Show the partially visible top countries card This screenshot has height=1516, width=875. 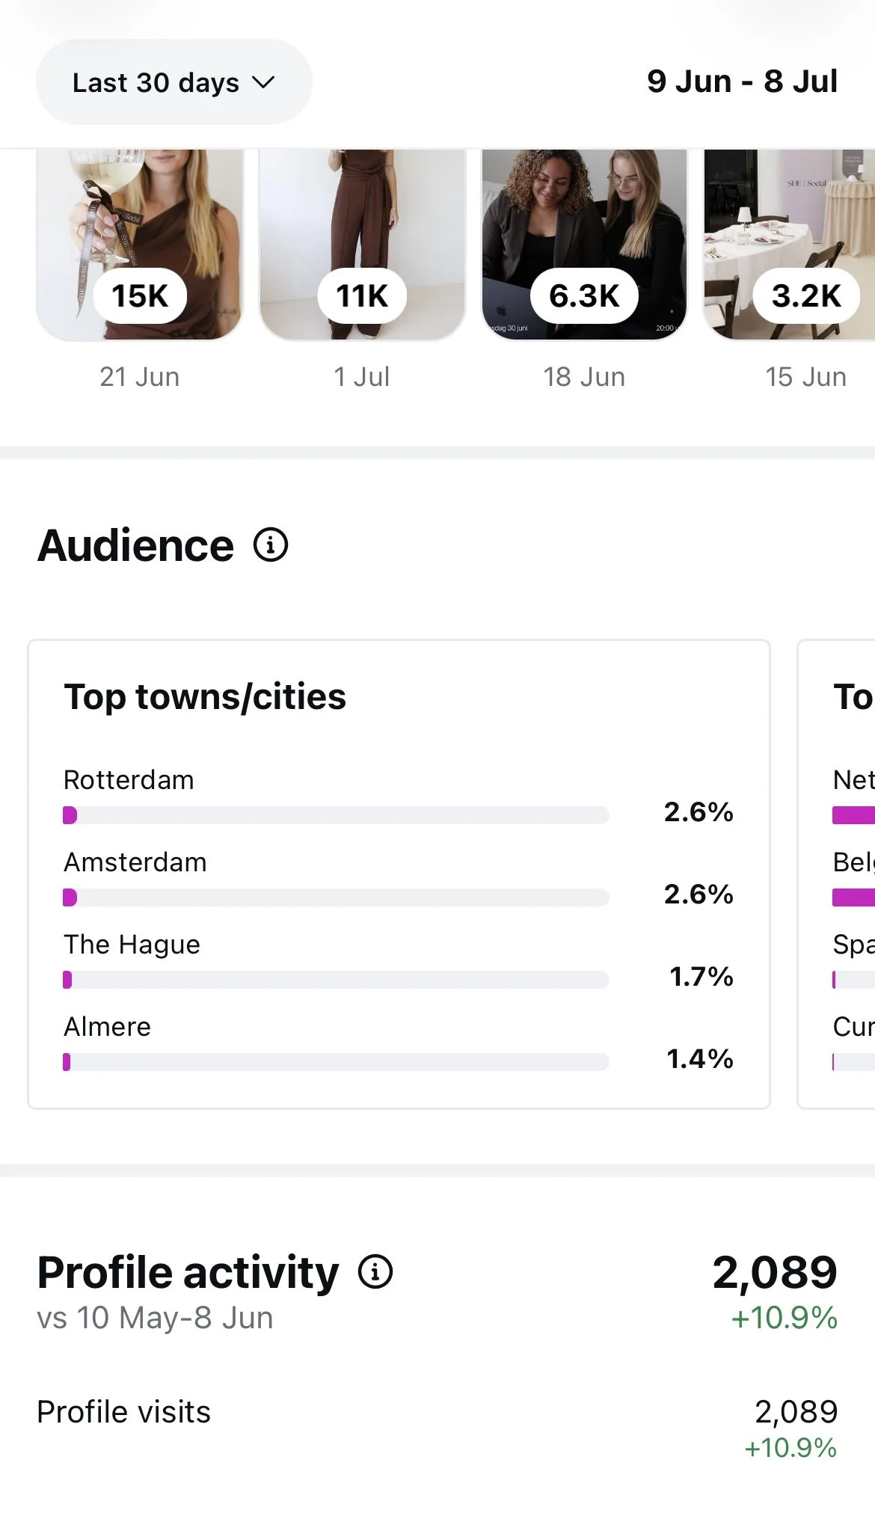[x=836, y=874]
